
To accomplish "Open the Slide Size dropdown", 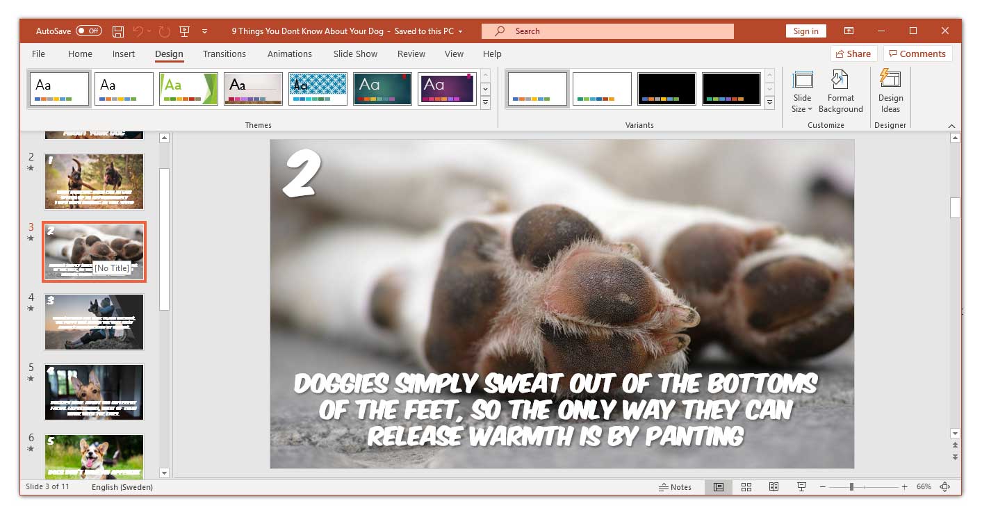I will [x=802, y=90].
